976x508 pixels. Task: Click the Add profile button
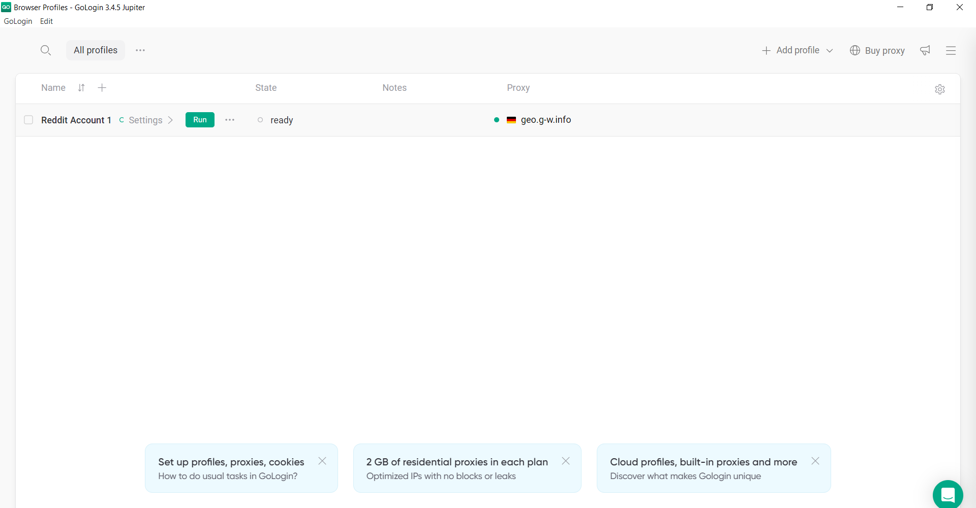(x=797, y=50)
